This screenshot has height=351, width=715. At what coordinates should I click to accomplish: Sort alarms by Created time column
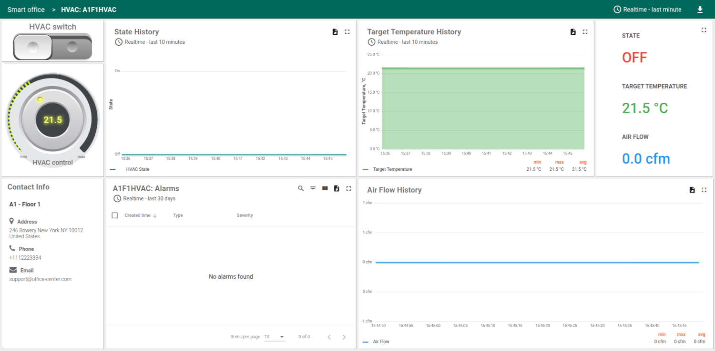[137, 215]
